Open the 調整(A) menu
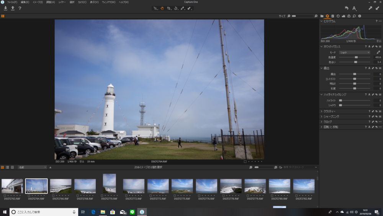 pyautogui.click(x=51, y=2)
